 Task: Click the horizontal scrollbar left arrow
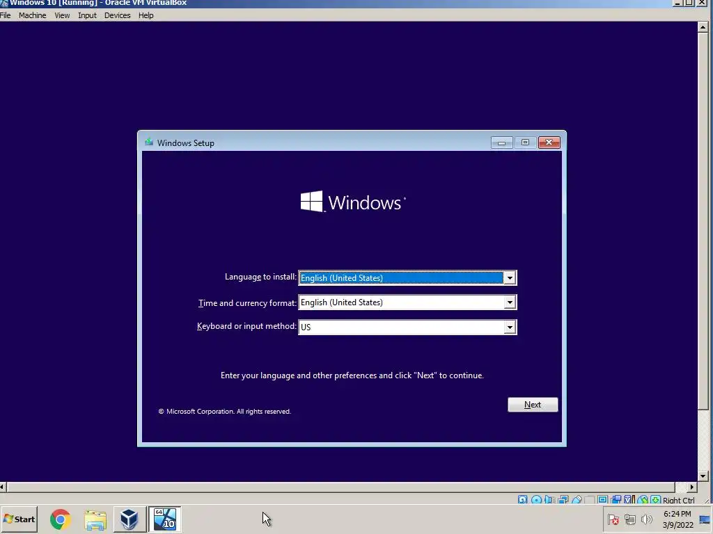(3, 487)
